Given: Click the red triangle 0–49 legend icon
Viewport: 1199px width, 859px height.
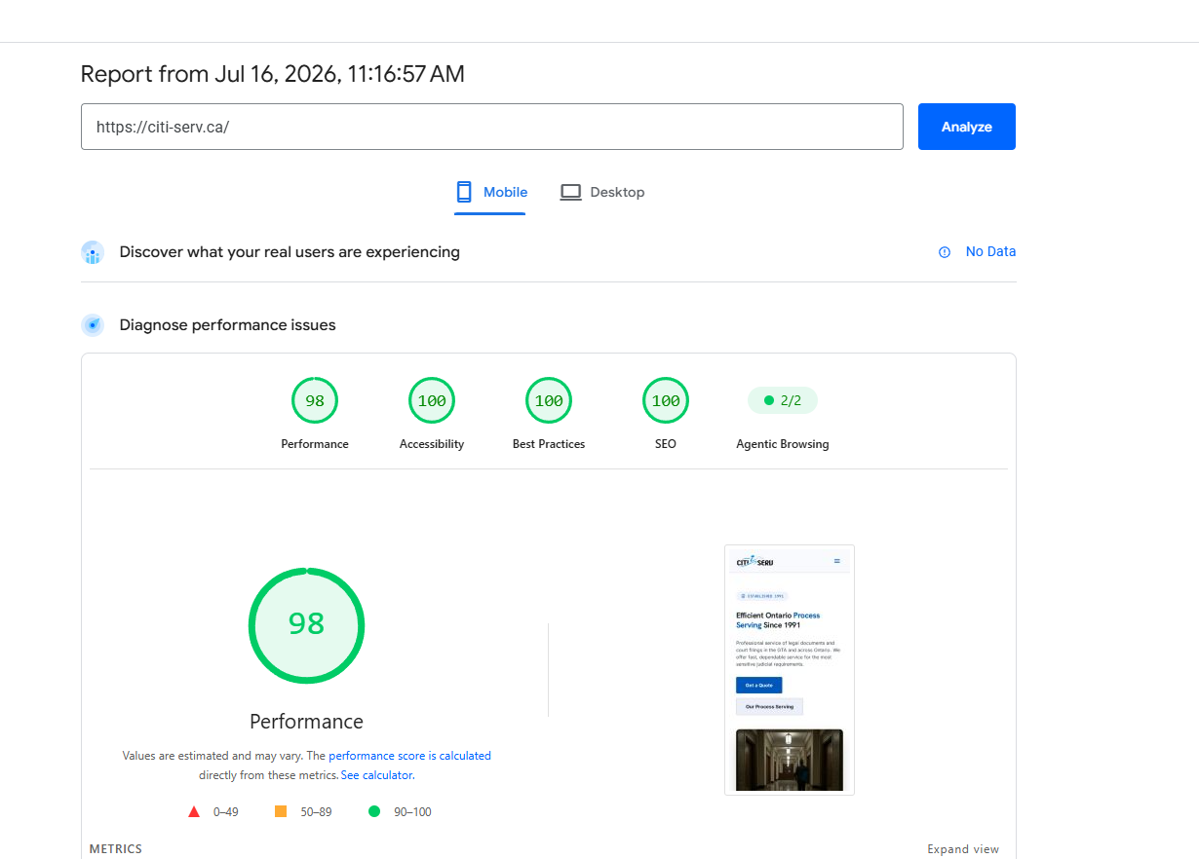Looking at the screenshot, I should tap(194, 811).
